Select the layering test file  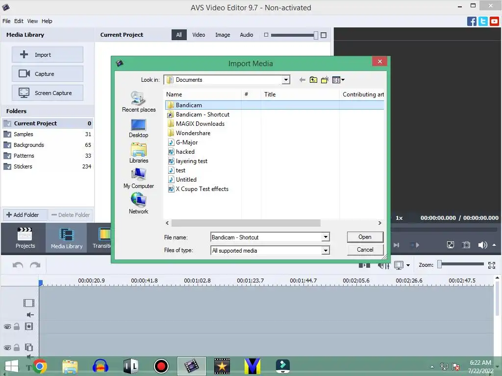pyautogui.click(x=188, y=161)
